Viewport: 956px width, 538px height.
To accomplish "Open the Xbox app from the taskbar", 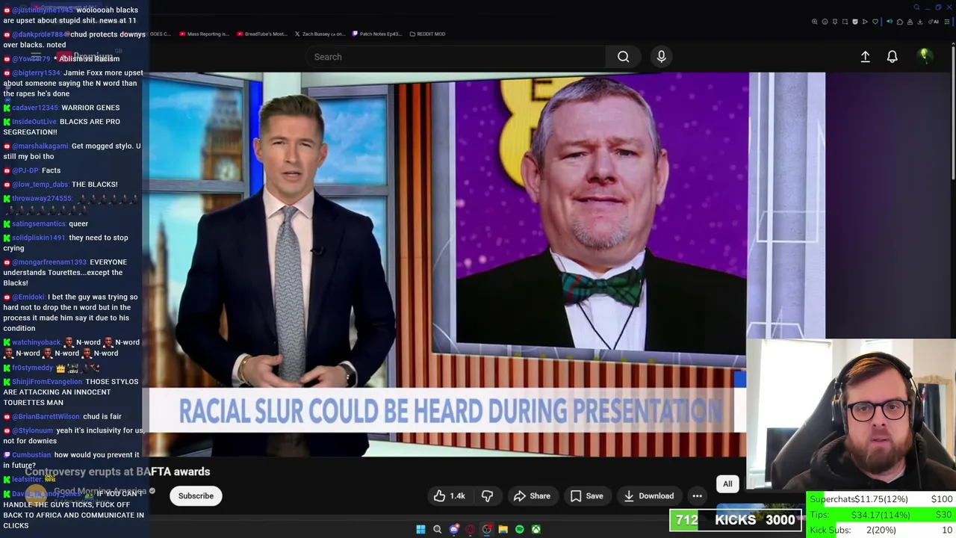I will (536, 530).
